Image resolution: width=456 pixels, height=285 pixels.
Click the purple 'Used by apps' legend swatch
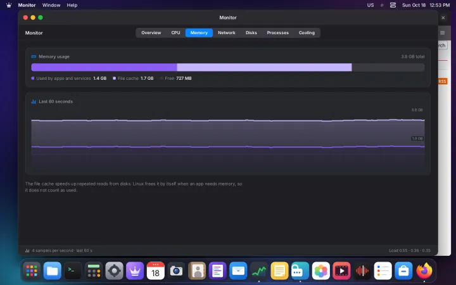[32, 79]
